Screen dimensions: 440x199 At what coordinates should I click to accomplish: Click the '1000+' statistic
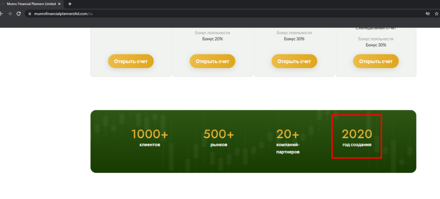point(150,134)
